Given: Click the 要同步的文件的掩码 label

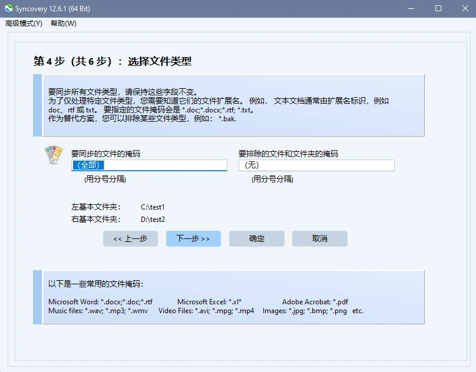Looking at the screenshot, I should click(105, 154).
